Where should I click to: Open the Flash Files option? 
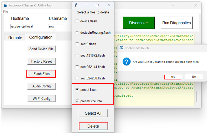coord(42,74)
